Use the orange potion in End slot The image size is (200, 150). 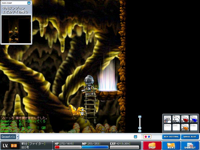185,127
